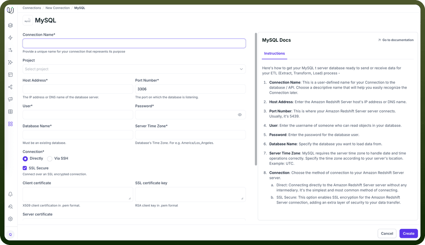Screen dimensions: 425x245
Task: Open the table grid sidebar icon
Action: click(10, 111)
